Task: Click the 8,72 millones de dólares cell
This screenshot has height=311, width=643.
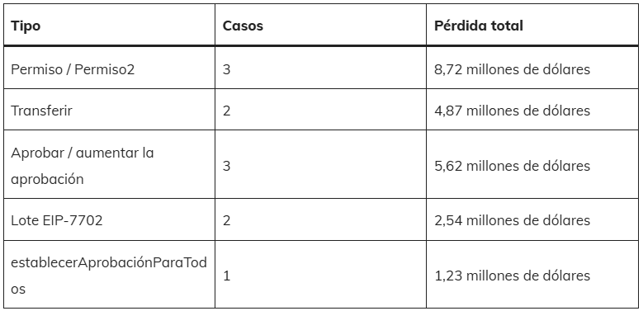Action: coord(532,68)
